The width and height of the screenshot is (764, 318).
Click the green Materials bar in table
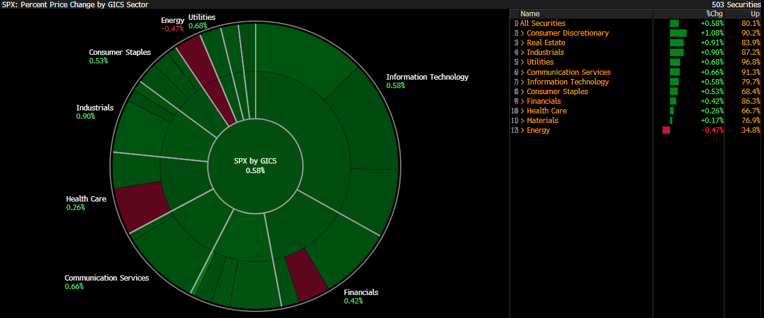coord(671,120)
